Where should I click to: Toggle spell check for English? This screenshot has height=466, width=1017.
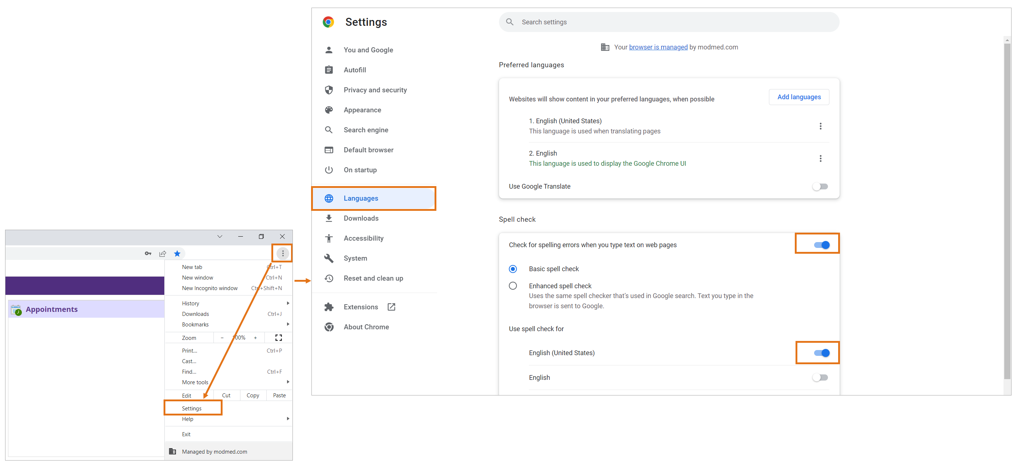(x=820, y=377)
